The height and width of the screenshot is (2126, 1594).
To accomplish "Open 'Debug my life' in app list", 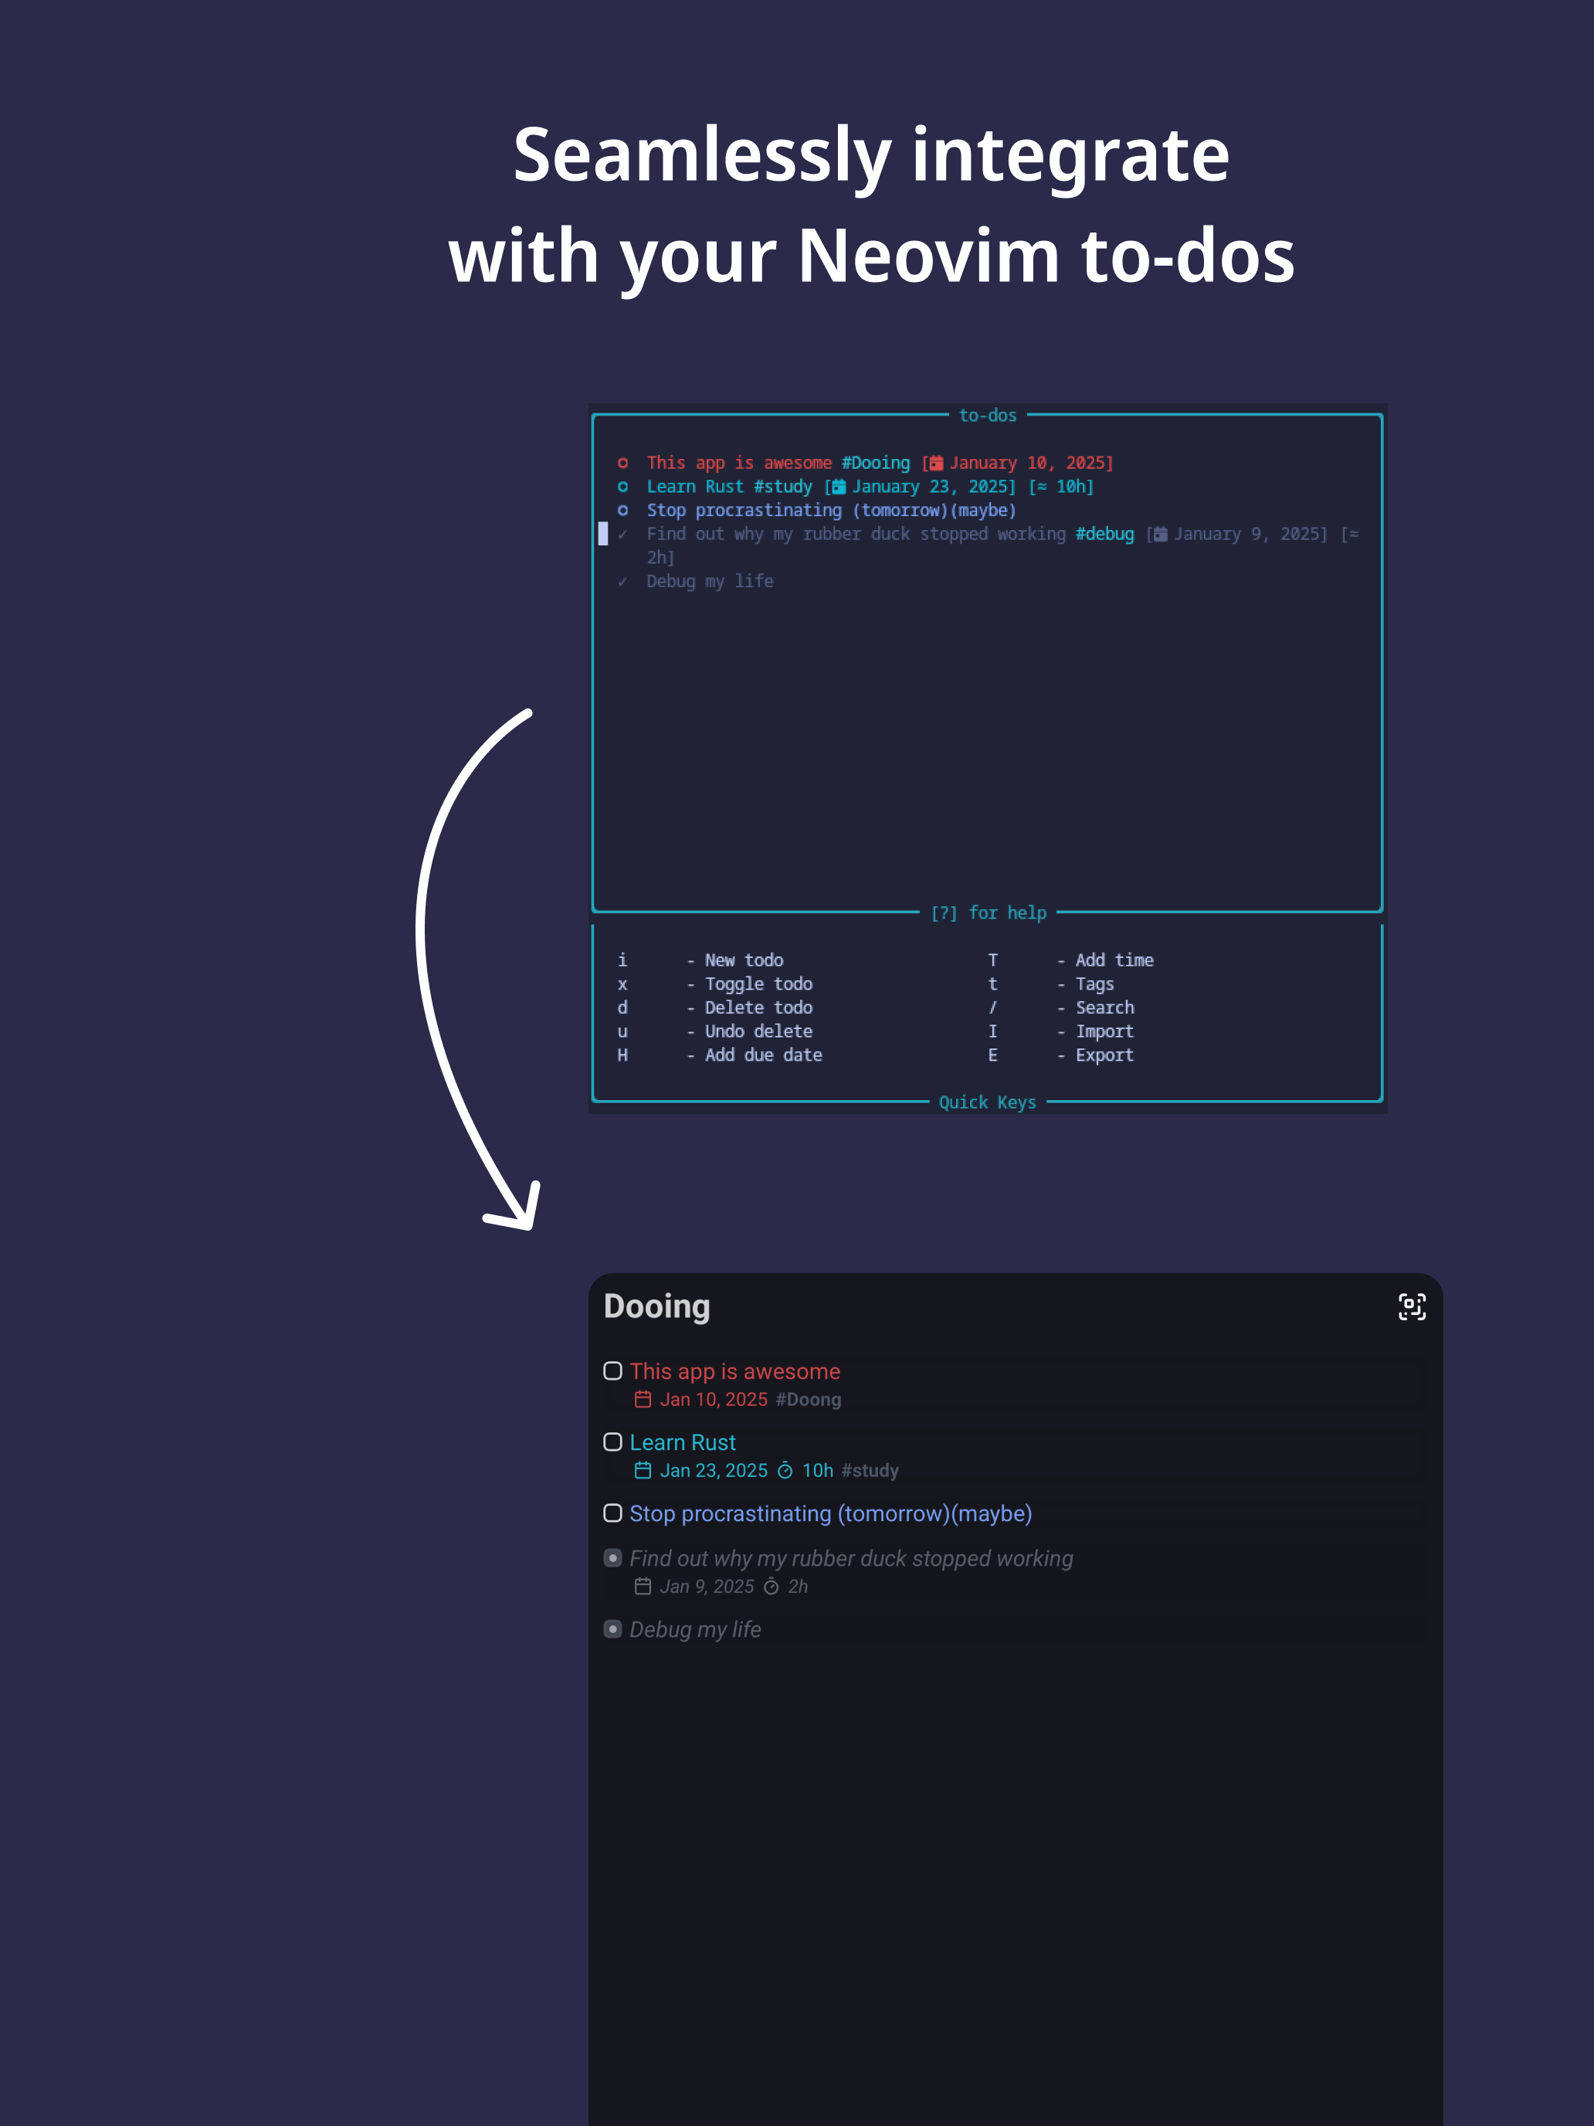I will click(695, 1629).
